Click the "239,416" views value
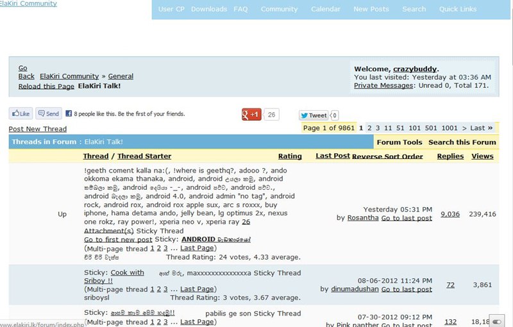Viewport: 513px width, 327px height. click(482, 214)
